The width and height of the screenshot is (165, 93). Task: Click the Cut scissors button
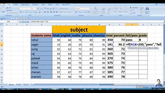click(x=9, y=8)
